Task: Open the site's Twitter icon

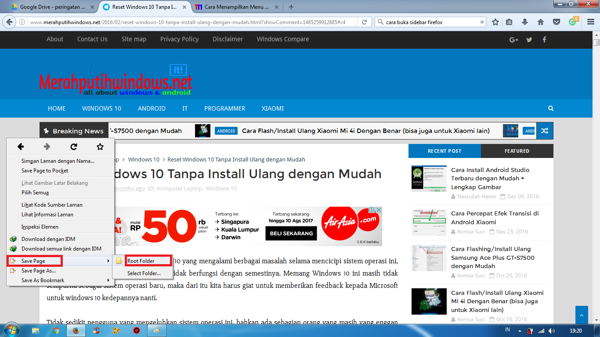Action: (529, 39)
